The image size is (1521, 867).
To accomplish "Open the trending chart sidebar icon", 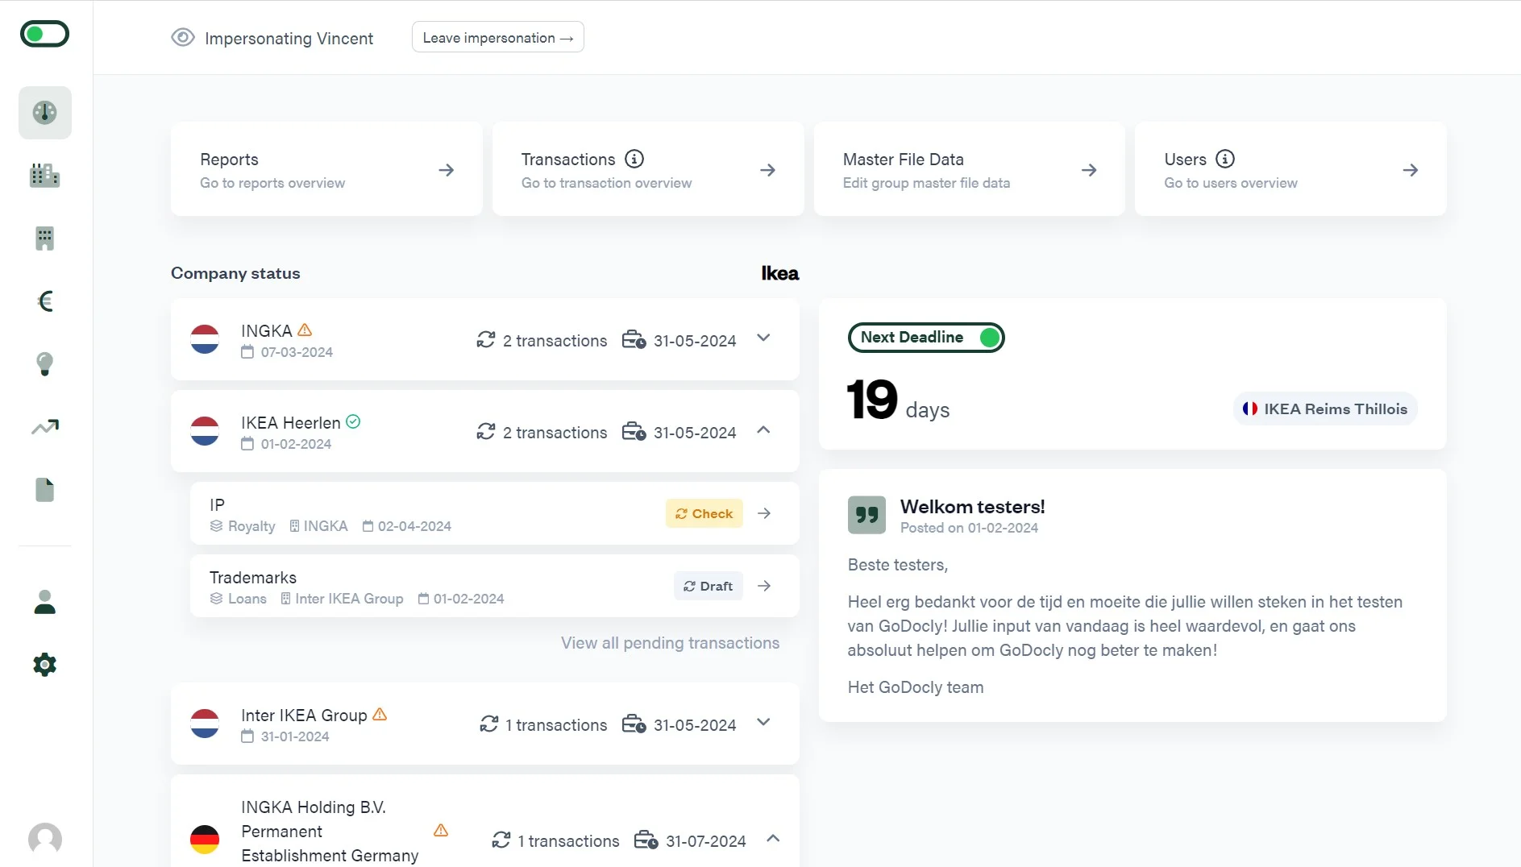I will click(45, 427).
